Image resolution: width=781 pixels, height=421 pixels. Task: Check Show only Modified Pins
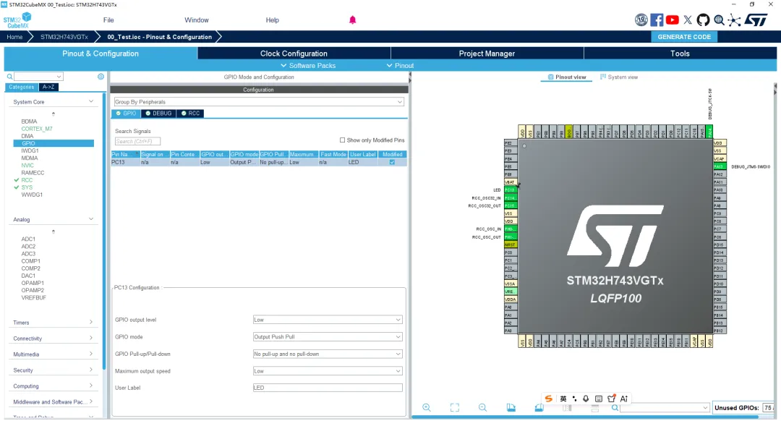click(x=342, y=140)
